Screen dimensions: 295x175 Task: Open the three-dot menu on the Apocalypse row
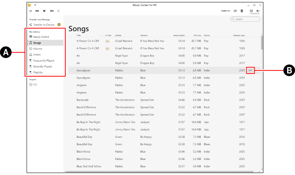[250, 70]
